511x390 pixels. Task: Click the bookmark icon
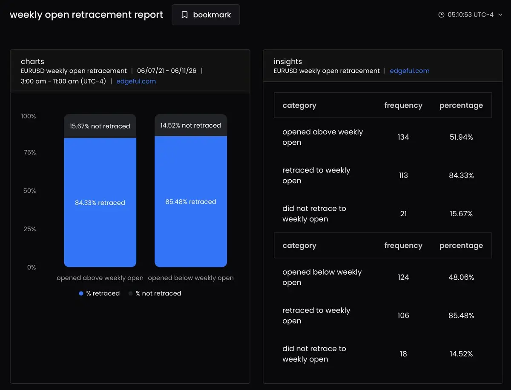(184, 15)
